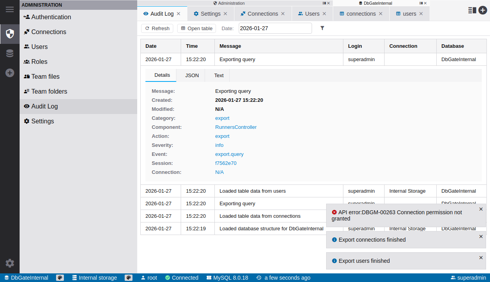Switch to the Text detail tab

[x=219, y=75]
